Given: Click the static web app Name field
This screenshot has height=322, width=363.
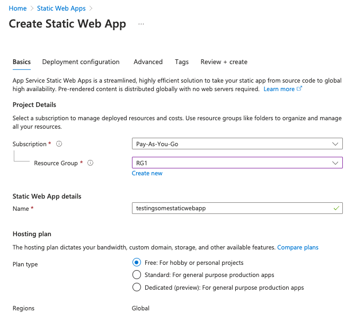Looking at the screenshot, I should pyautogui.click(x=233, y=209).
